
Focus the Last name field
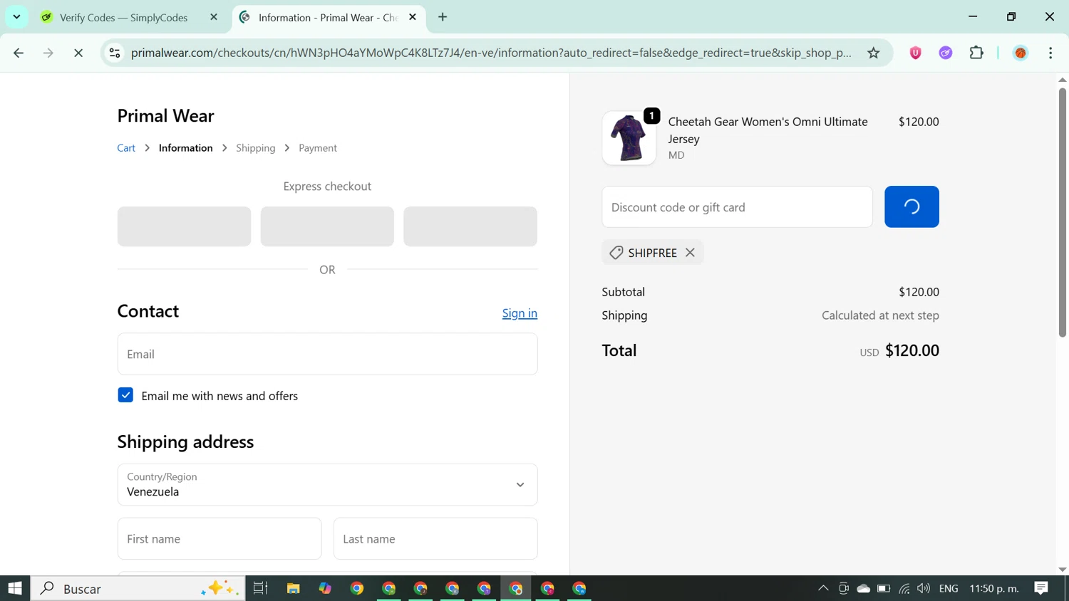[x=435, y=539]
